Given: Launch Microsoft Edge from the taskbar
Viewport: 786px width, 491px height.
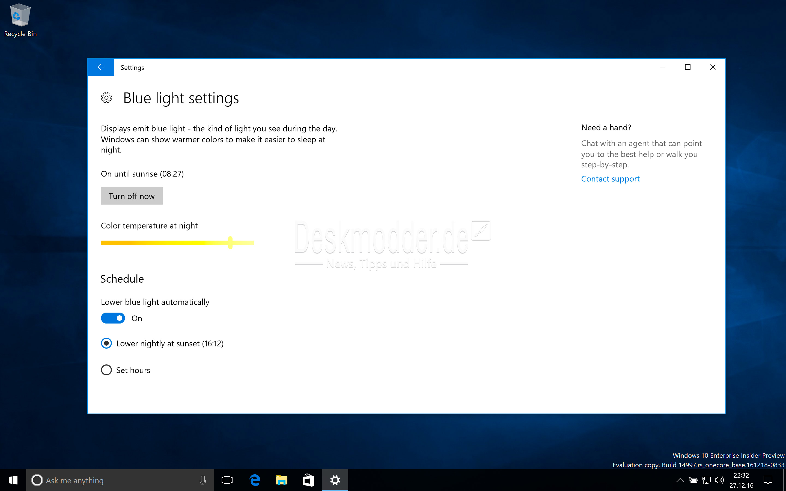Looking at the screenshot, I should click(255, 480).
